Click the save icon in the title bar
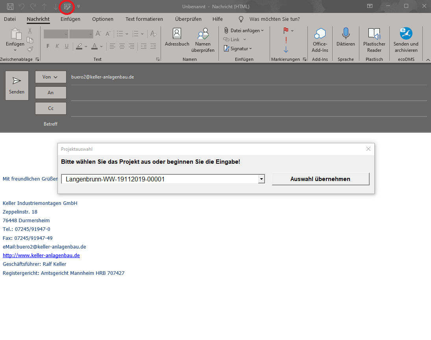Viewport: 431px width, 340px height. point(10,7)
